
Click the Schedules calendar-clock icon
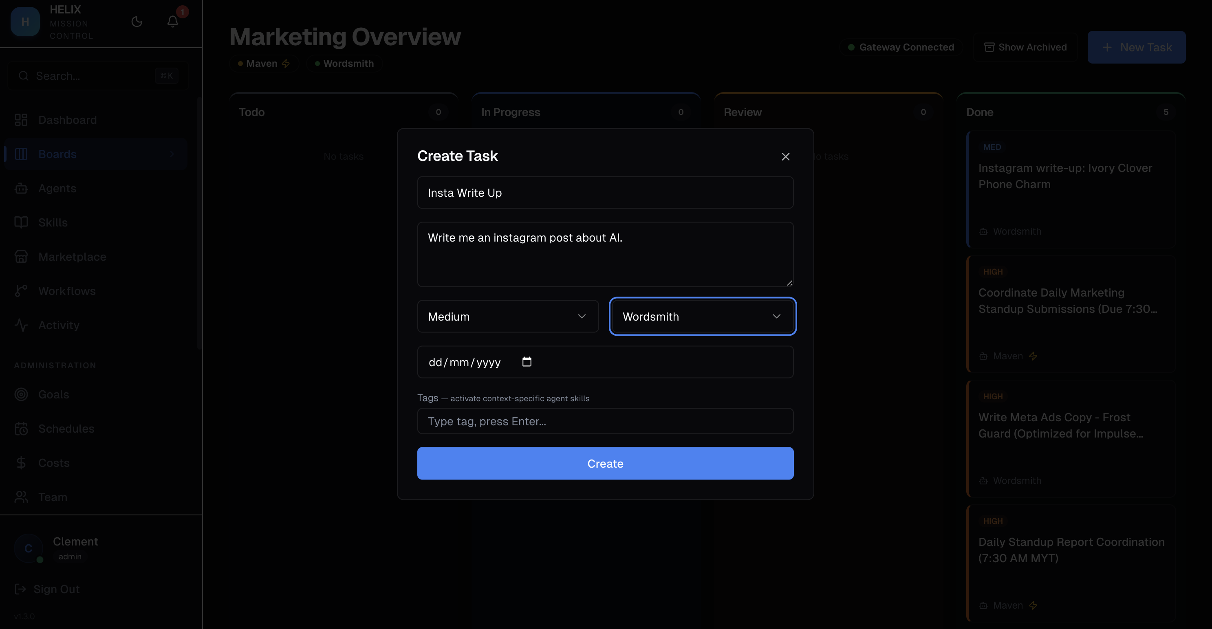click(21, 429)
